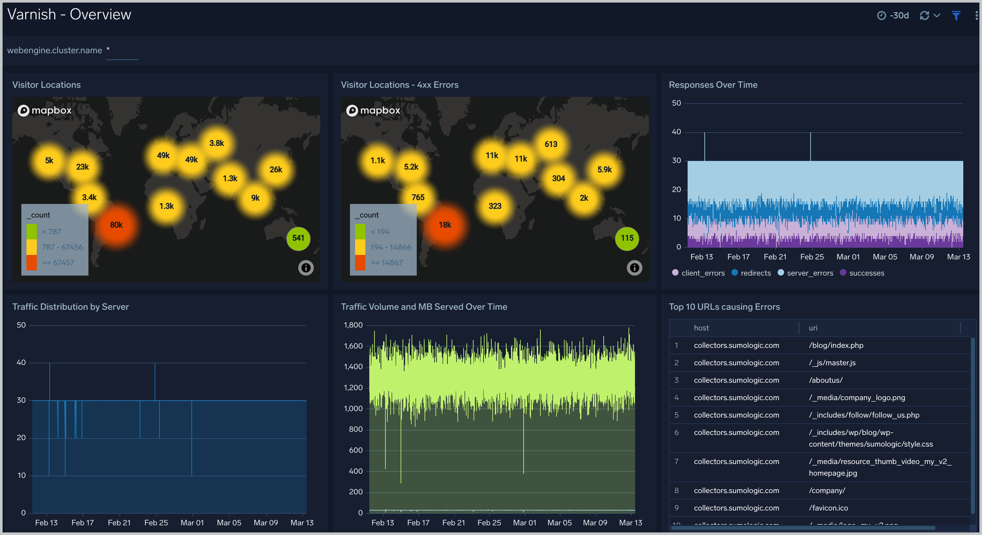Screen dimensions: 982x535
Task: Click Traffic Distribution by Server title
Action: coord(70,307)
